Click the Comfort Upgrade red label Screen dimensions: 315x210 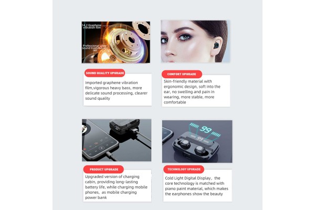click(x=182, y=74)
